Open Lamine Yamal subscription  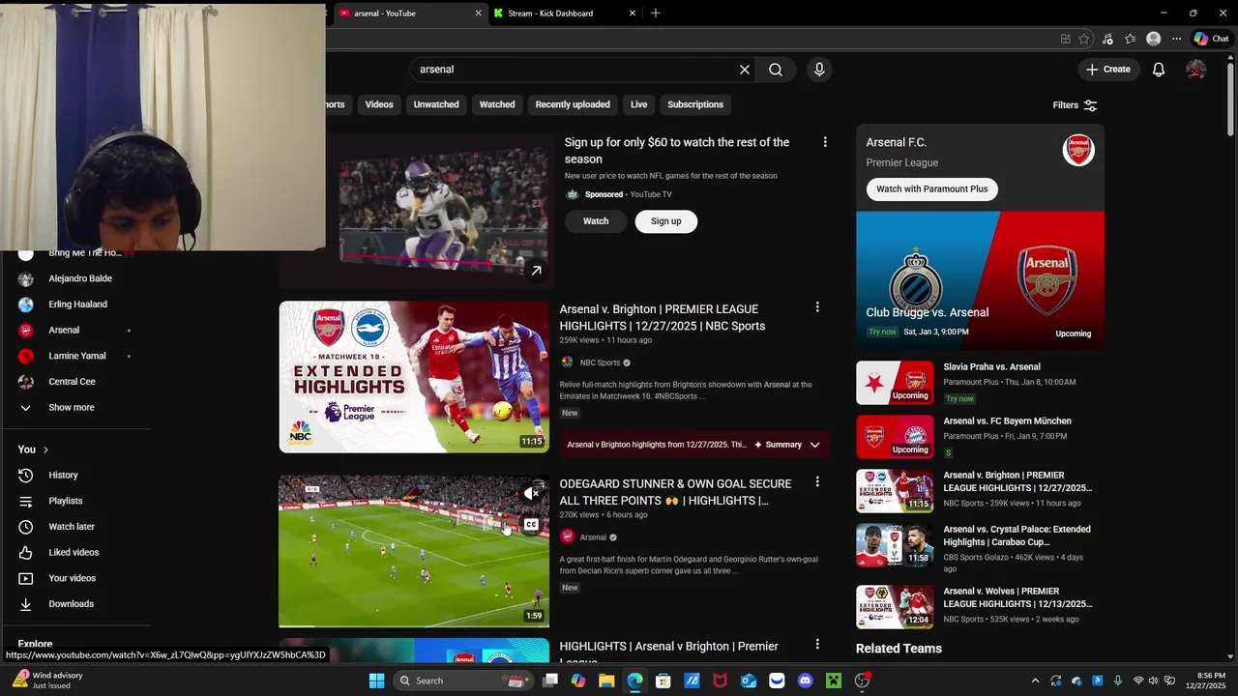point(75,356)
